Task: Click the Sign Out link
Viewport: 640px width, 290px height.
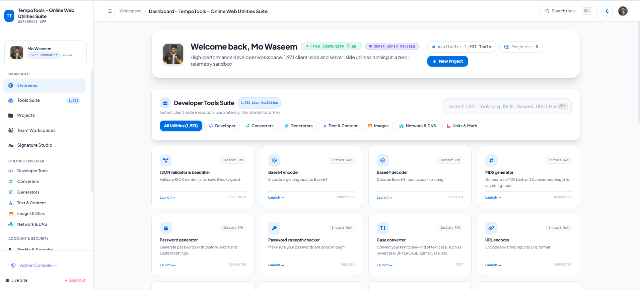Action: coord(74,280)
